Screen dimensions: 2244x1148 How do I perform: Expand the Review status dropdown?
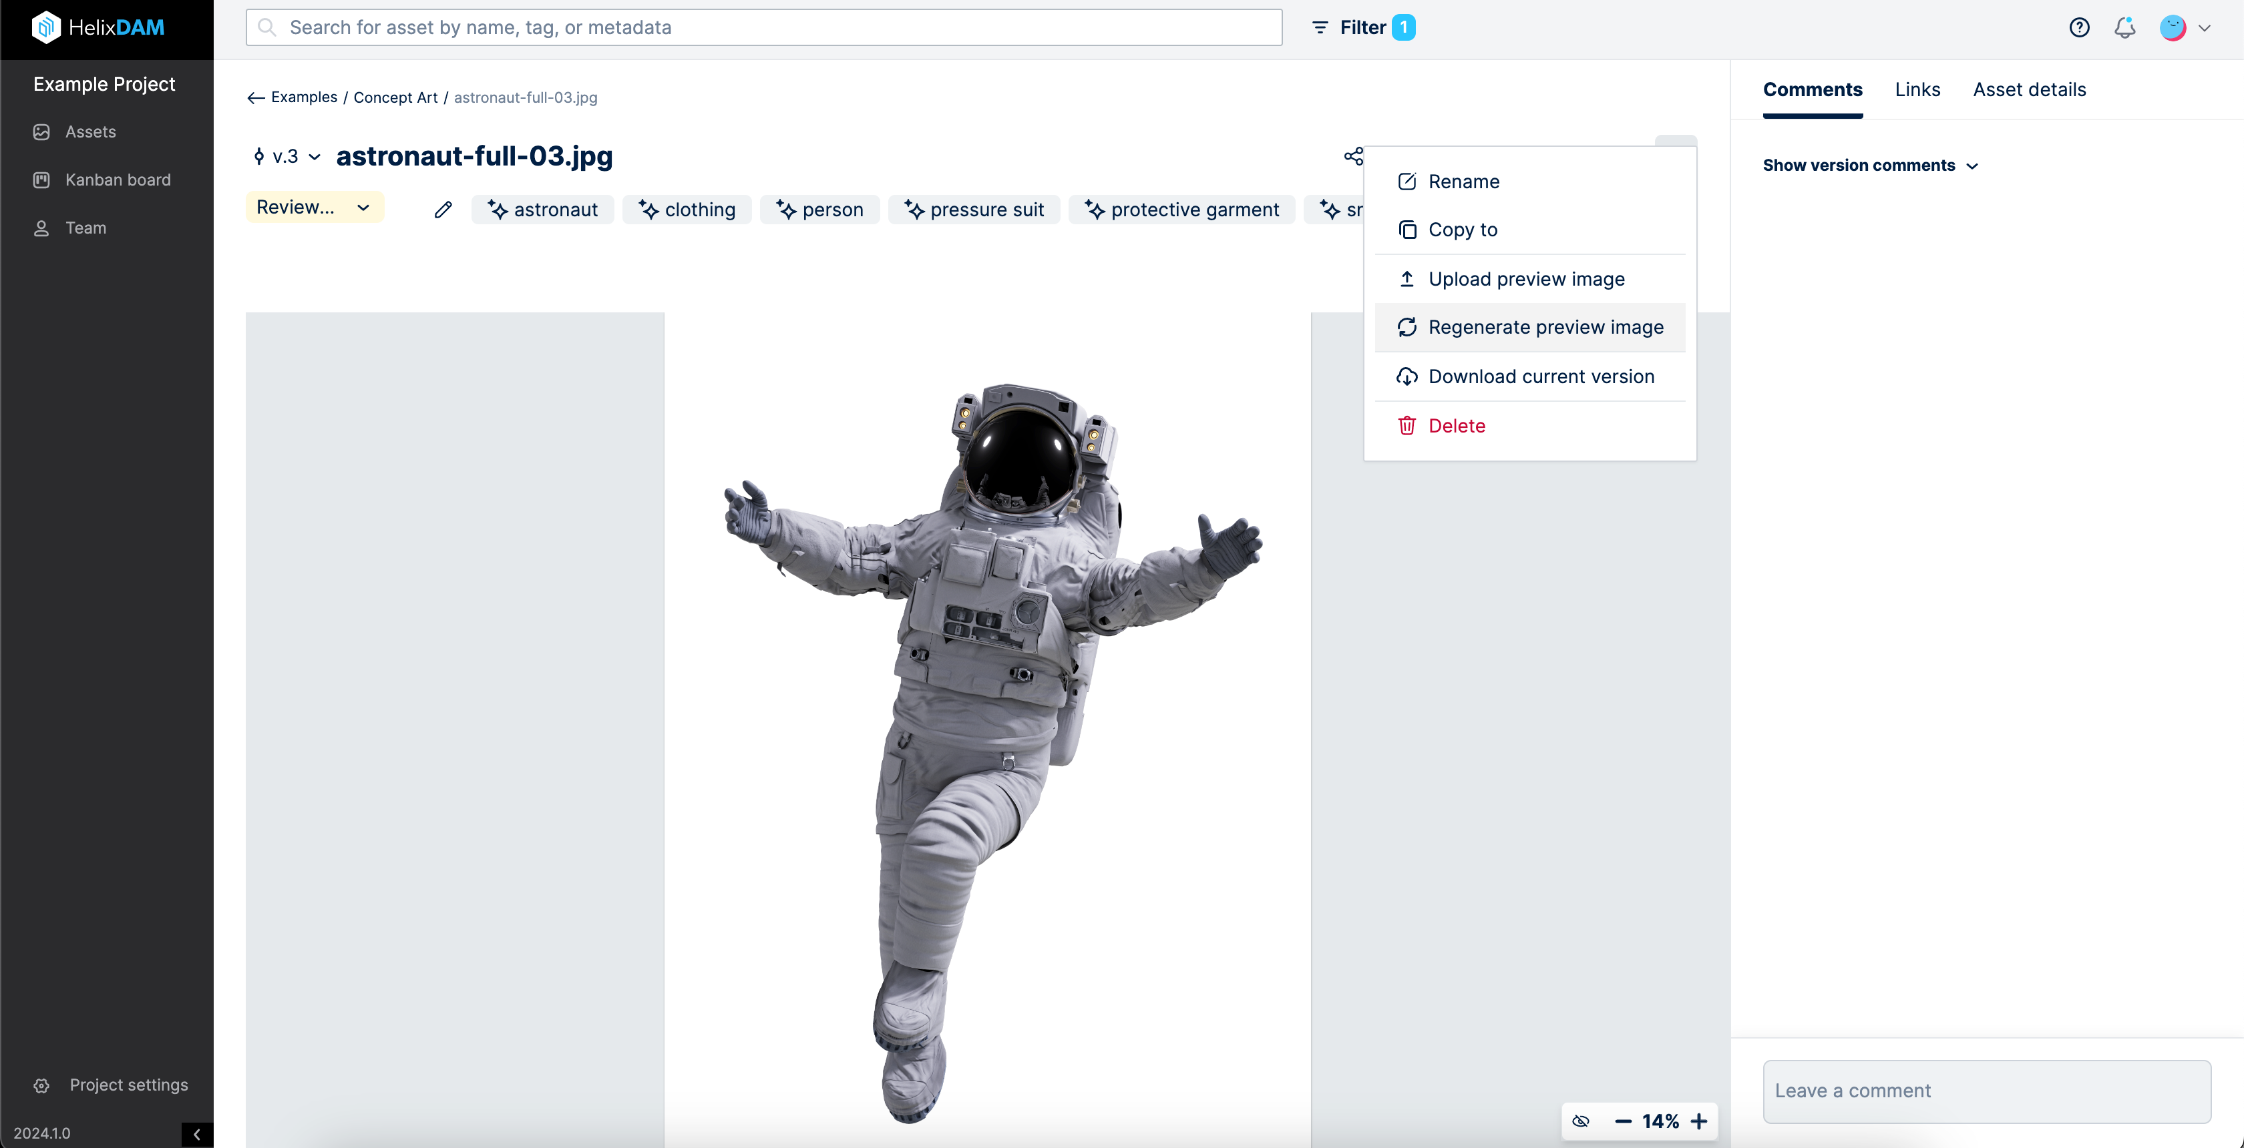(315, 207)
